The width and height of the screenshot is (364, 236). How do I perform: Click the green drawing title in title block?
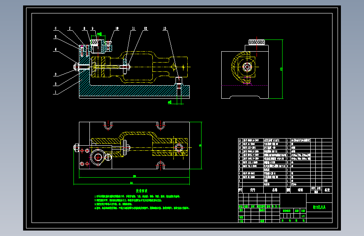coord(319,207)
